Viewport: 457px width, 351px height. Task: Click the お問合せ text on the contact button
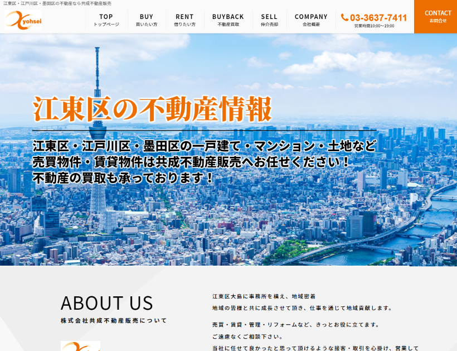coord(438,21)
